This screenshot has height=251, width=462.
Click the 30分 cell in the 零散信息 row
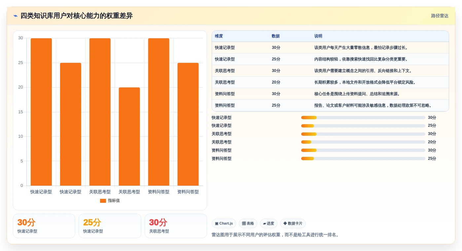pyautogui.click(x=276, y=48)
